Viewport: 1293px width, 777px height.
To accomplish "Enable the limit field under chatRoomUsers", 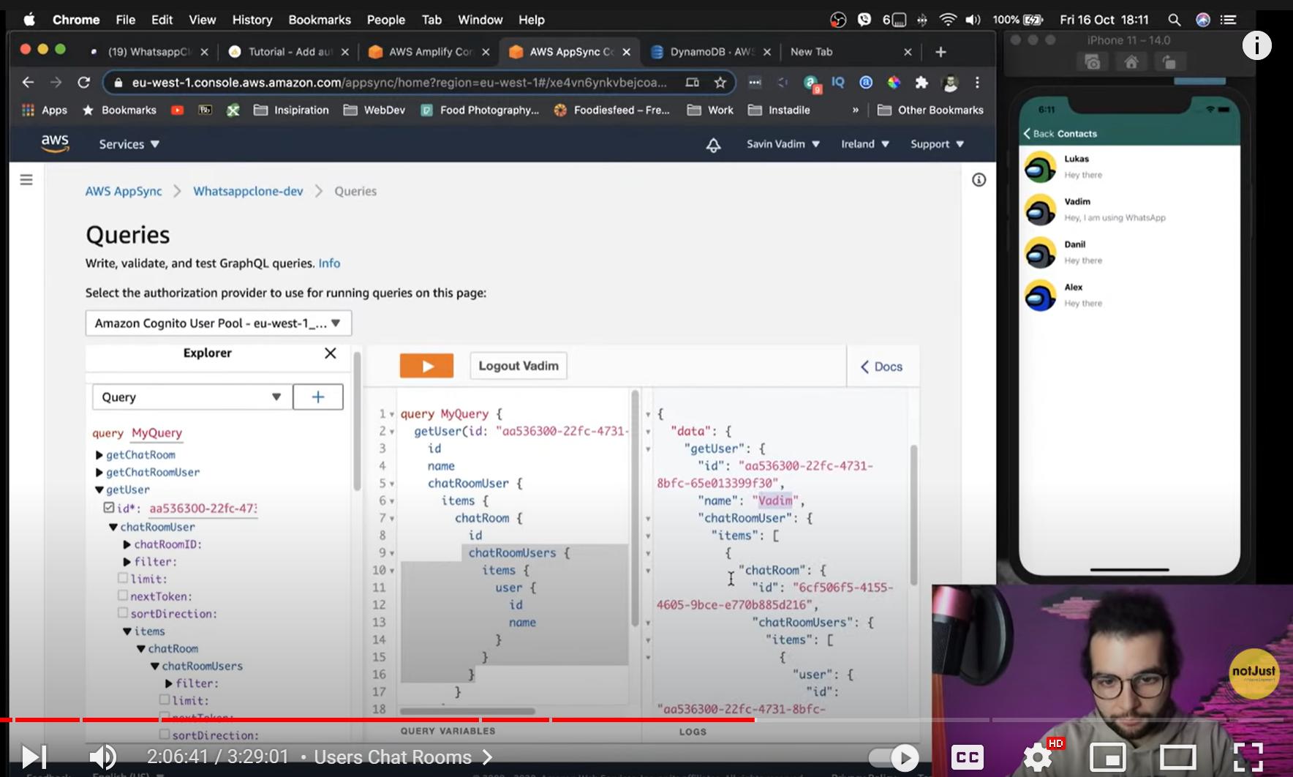I will click(165, 700).
